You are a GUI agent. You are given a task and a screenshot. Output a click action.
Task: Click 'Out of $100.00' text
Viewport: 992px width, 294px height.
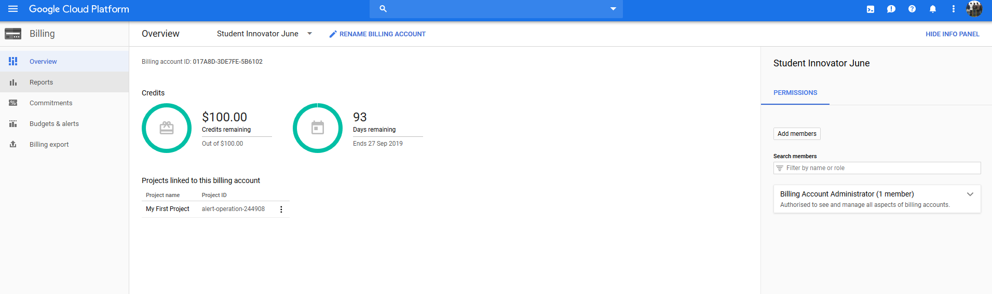tap(222, 144)
